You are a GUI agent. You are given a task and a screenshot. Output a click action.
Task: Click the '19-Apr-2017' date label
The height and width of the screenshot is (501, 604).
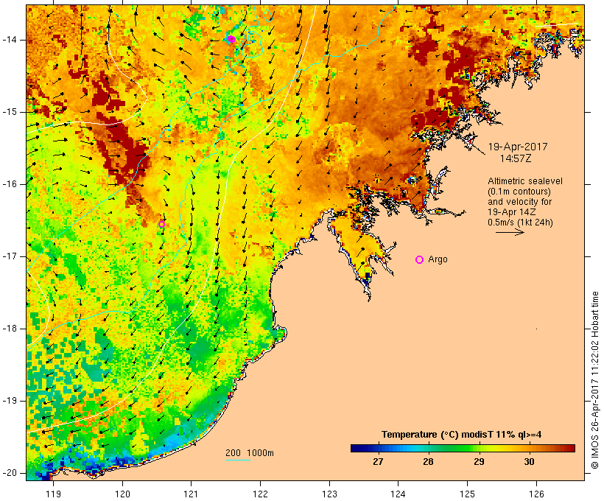click(x=518, y=147)
